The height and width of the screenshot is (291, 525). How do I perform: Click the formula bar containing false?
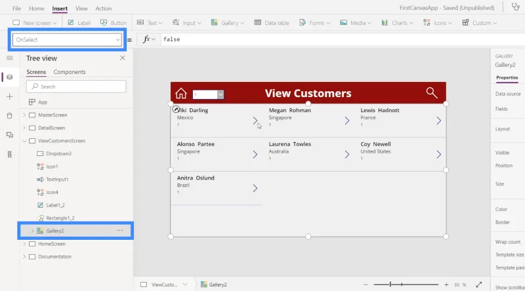pos(341,39)
